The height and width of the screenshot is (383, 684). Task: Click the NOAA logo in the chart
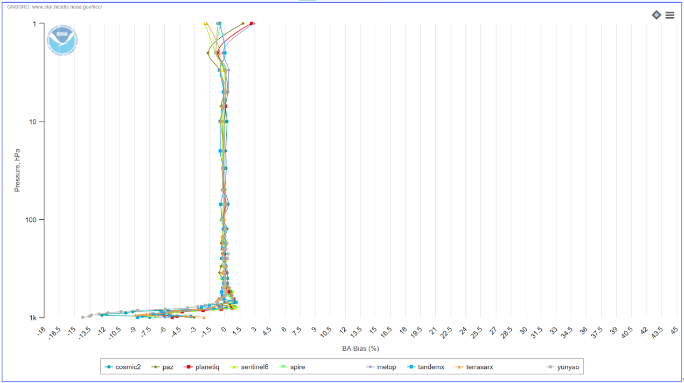(x=62, y=39)
